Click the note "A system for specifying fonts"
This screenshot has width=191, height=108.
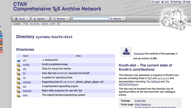point(57,77)
